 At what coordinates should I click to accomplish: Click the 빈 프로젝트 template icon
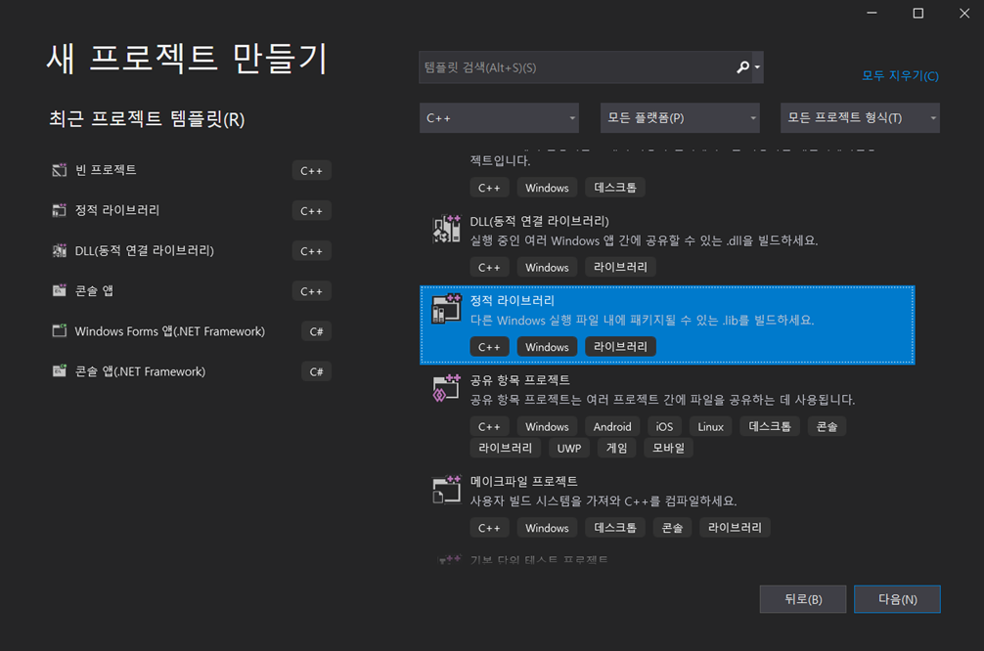click(x=59, y=170)
